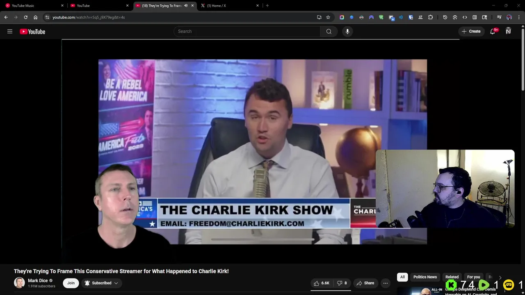Select the Politics News filter chip
525x295 pixels.
[425, 277]
